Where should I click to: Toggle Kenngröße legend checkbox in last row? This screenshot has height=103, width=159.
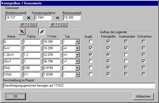(108, 74)
